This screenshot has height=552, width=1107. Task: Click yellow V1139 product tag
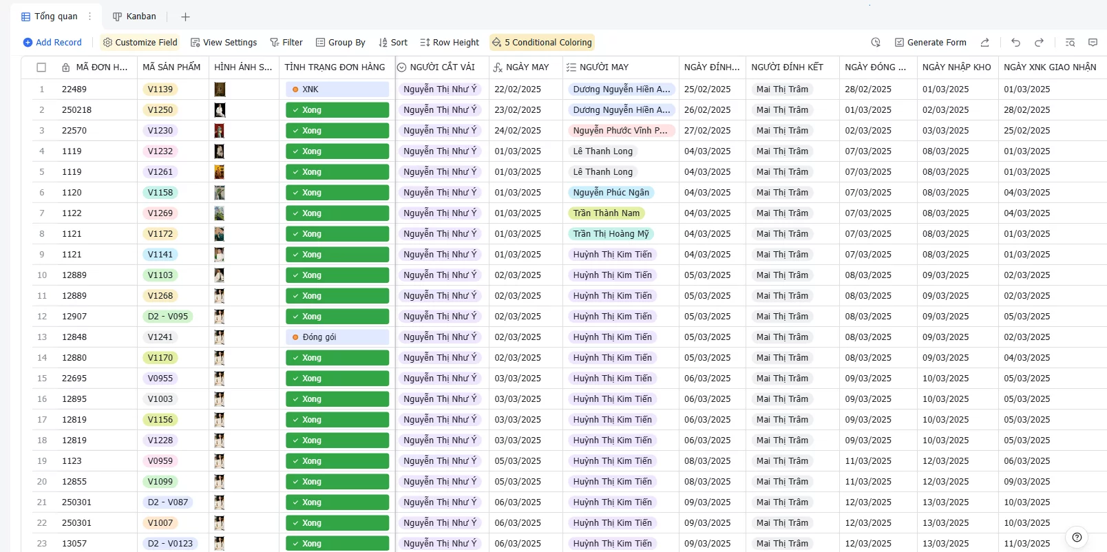coord(160,89)
